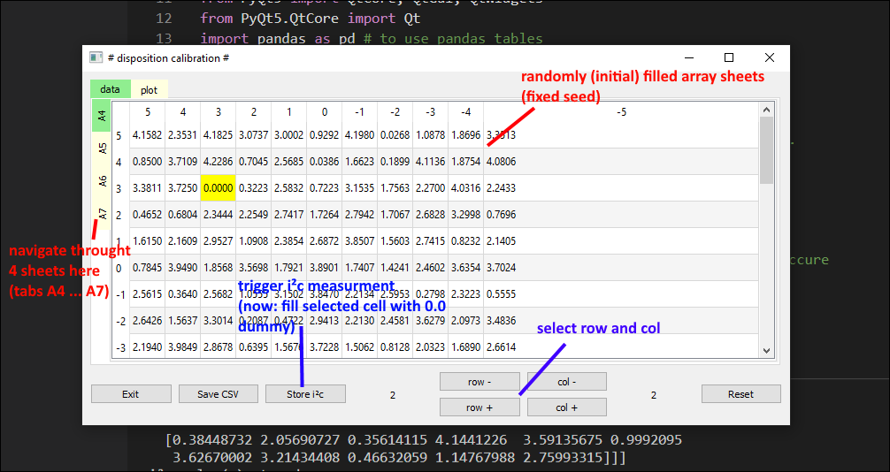
Task: Select column header 2
Action: 254,112
